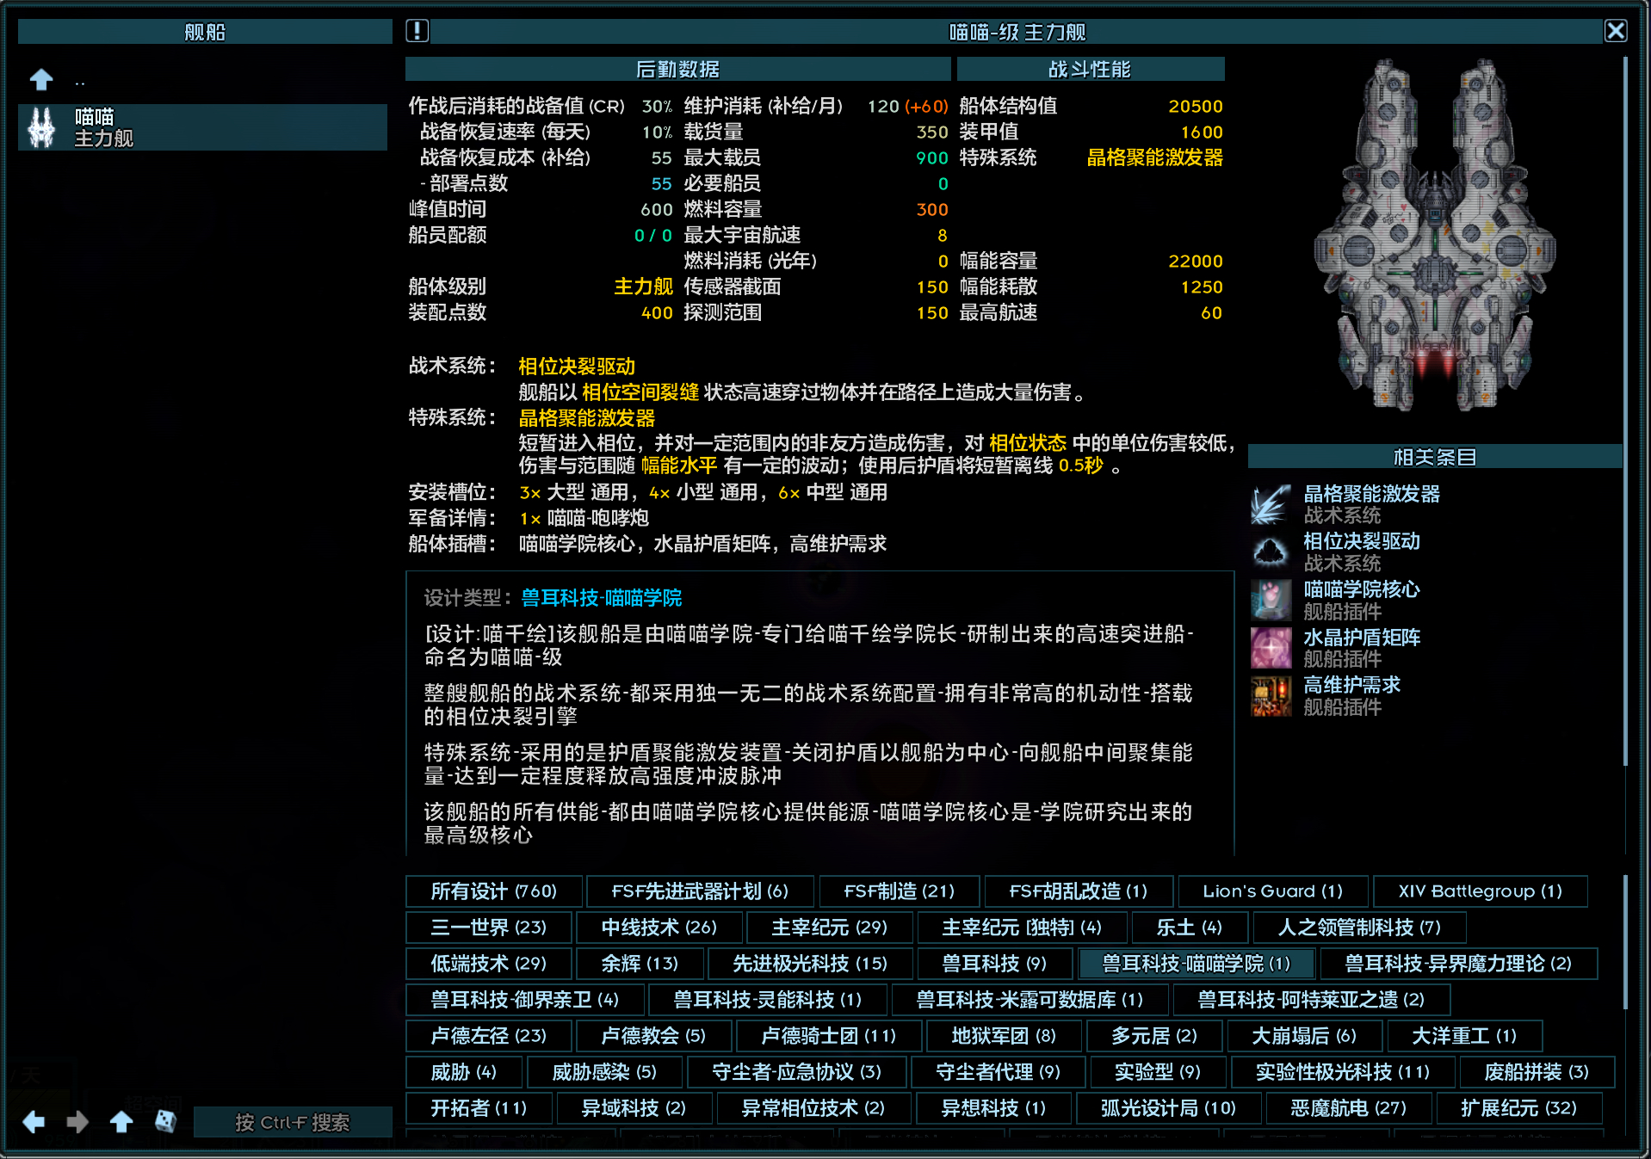The width and height of the screenshot is (1651, 1159).
Task: Open 喵喵学院核心 hullmod icon
Action: [1271, 600]
